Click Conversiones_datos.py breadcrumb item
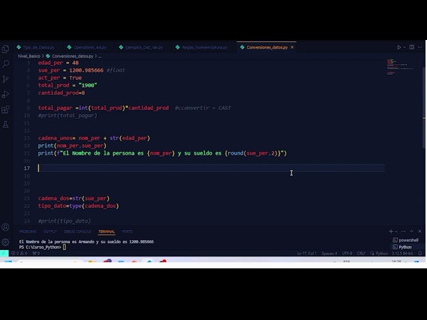This screenshot has width=427, height=320. tap(73, 56)
